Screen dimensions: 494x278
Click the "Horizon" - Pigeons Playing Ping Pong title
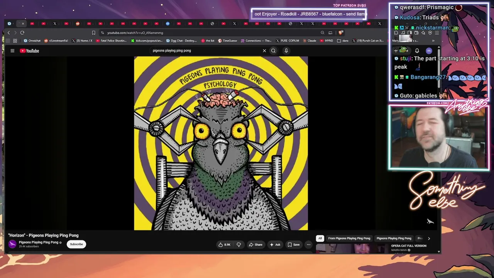tap(43, 235)
